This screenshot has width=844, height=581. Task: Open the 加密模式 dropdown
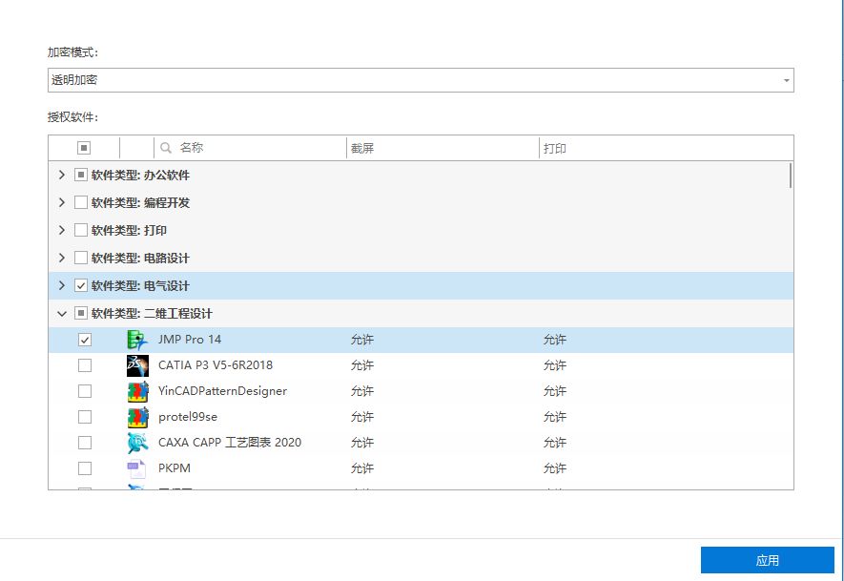coord(421,80)
